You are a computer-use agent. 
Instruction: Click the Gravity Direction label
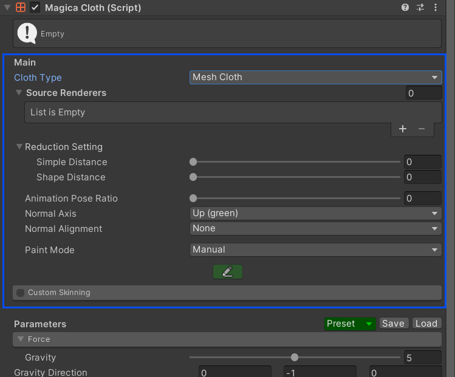50,372
